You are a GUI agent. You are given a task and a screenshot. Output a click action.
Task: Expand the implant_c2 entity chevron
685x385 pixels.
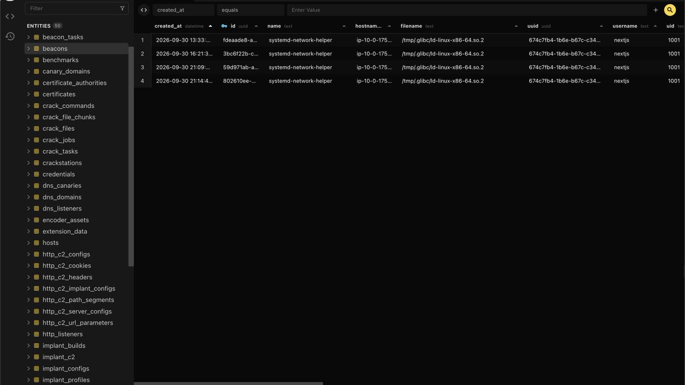tap(29, 357)
